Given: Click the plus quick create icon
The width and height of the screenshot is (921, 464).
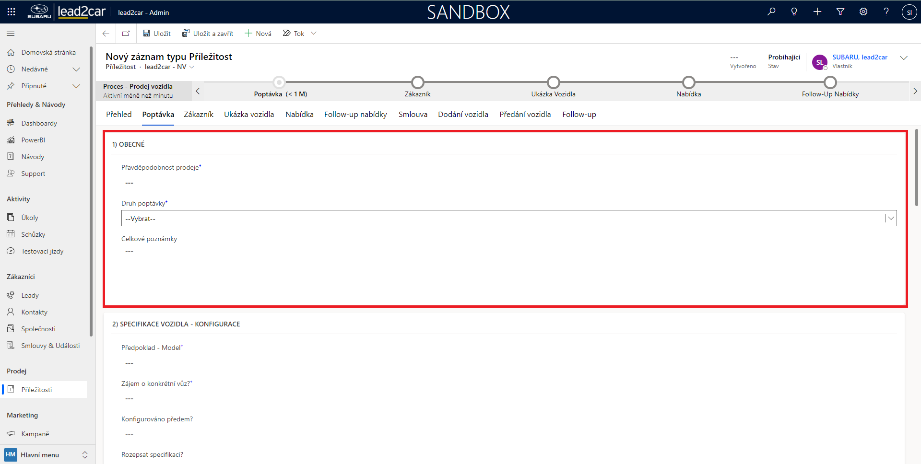Looking at the screenshot, I should click(817, 12).
